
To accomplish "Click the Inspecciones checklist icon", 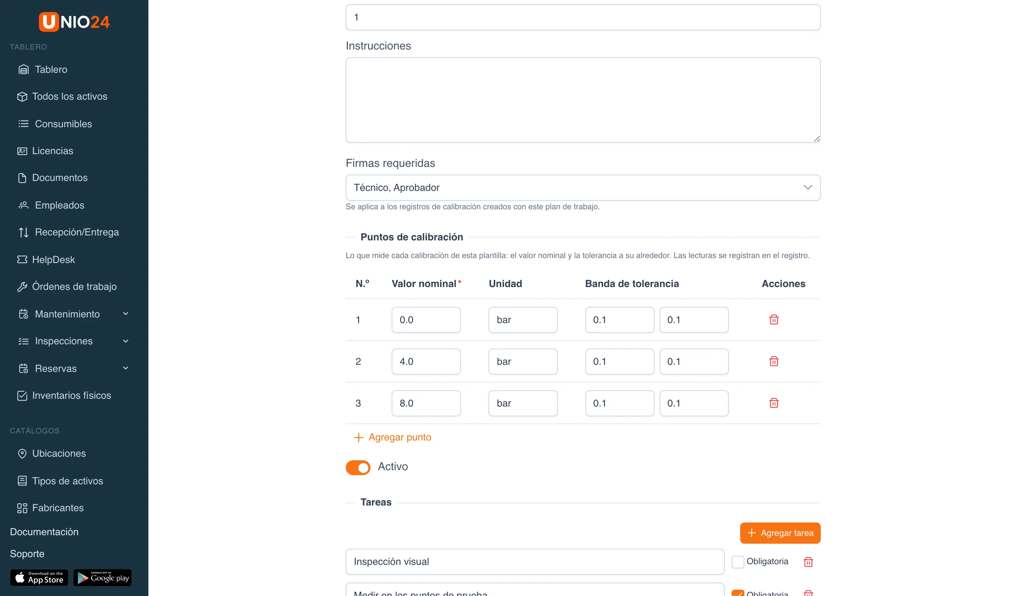I will (x=23, y=341).
